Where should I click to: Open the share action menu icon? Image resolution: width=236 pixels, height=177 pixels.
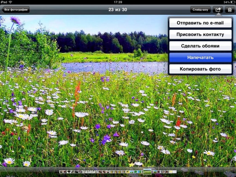[x=218, y=10]
